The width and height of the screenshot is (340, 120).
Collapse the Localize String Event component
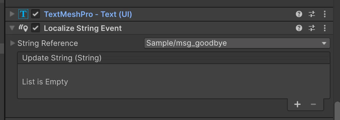click(12, 28)
